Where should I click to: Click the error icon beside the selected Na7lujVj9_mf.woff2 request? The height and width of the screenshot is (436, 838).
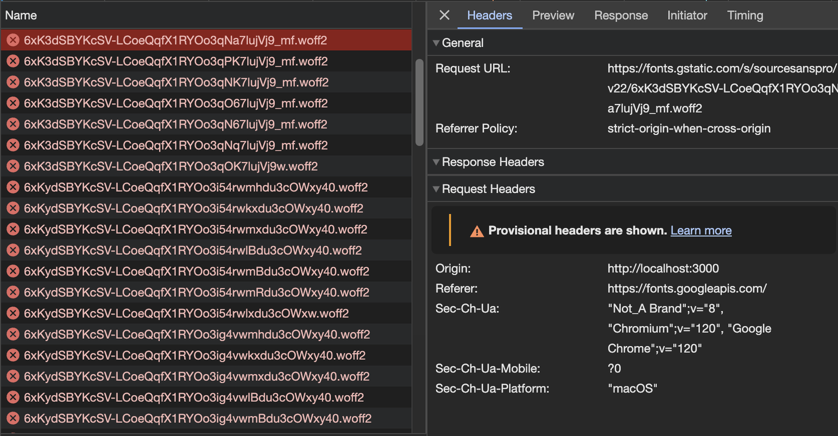coord(13,40)
